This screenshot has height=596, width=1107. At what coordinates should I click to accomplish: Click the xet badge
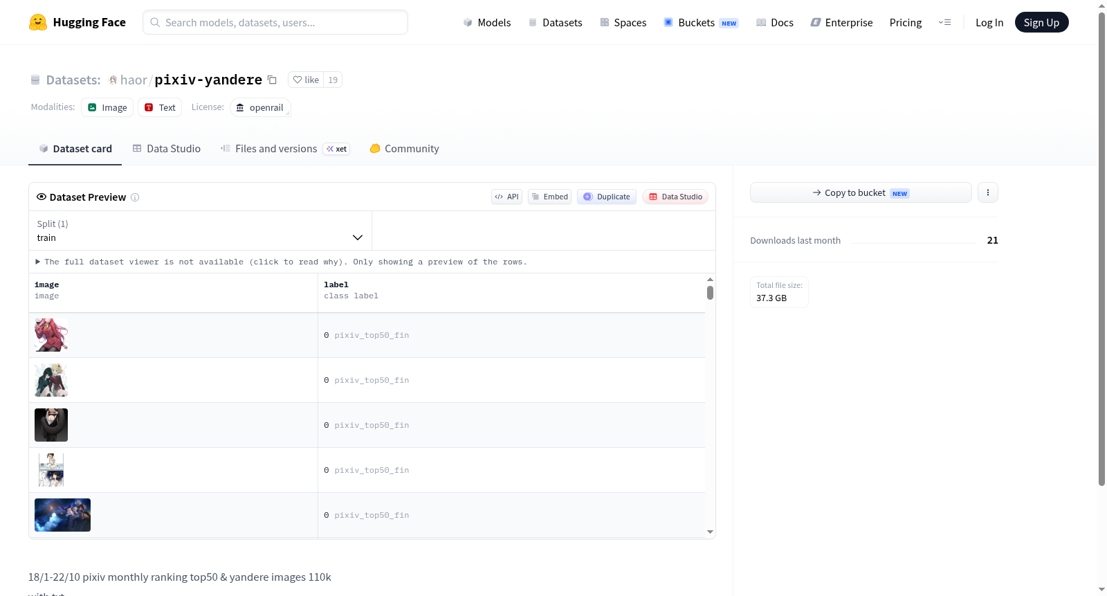336,149
